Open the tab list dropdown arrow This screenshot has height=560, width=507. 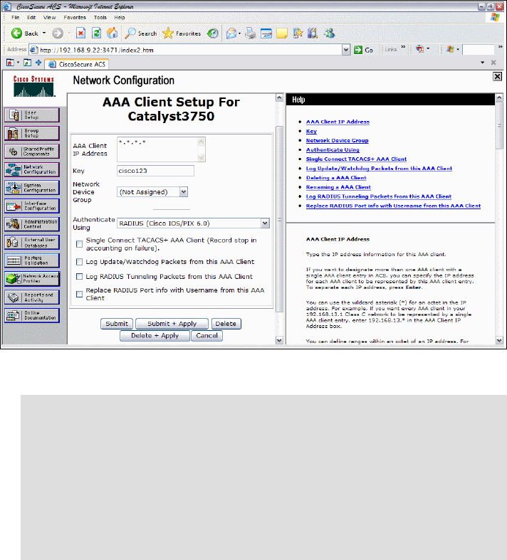[482, 63]
